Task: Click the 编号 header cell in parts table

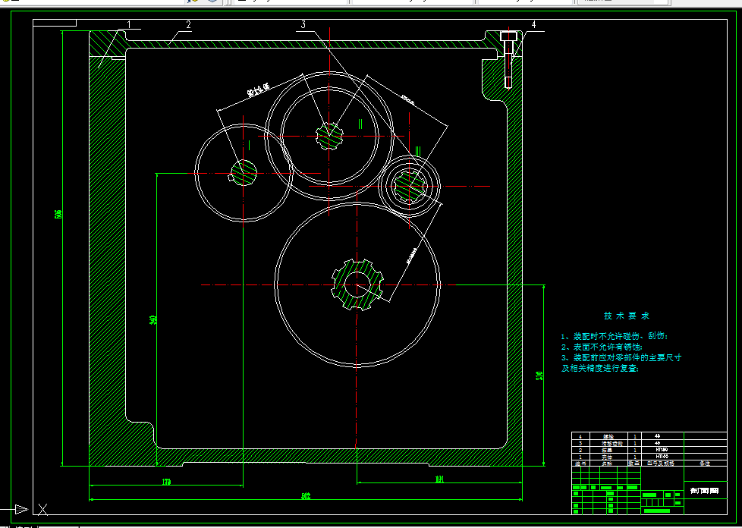Action: tap(580, 464)
